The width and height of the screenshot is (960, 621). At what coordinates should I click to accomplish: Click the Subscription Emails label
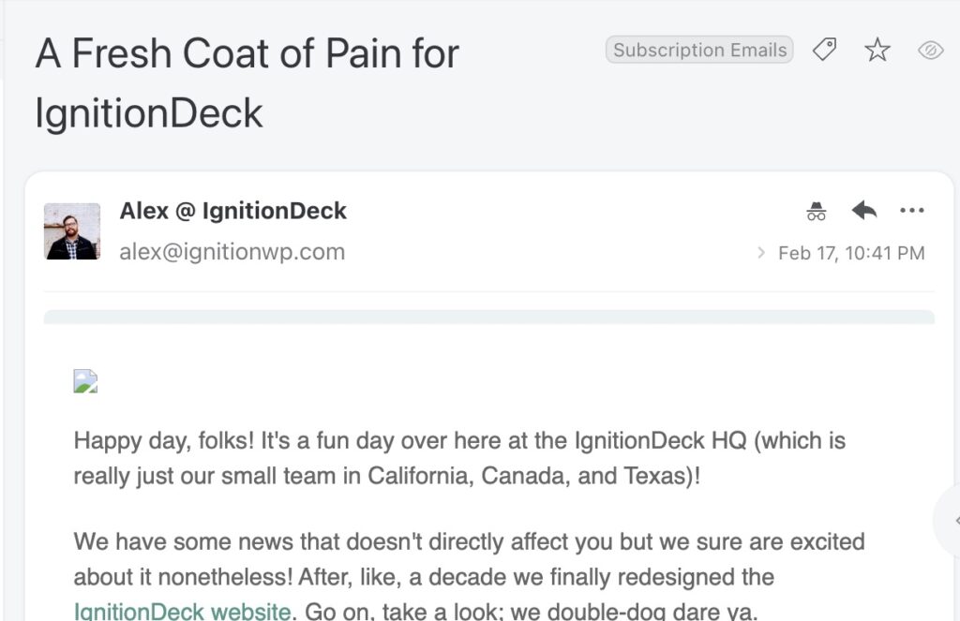(699, 50)
